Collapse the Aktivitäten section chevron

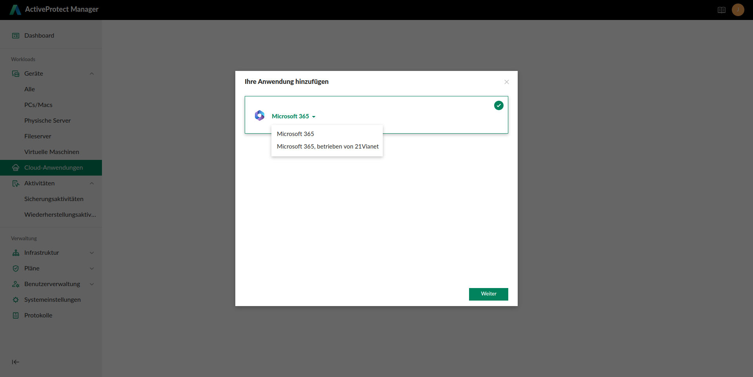click(x=92, y=183)
